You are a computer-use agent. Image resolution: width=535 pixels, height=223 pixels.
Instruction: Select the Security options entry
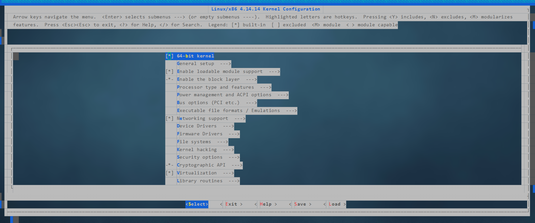[x=208, y=157]
